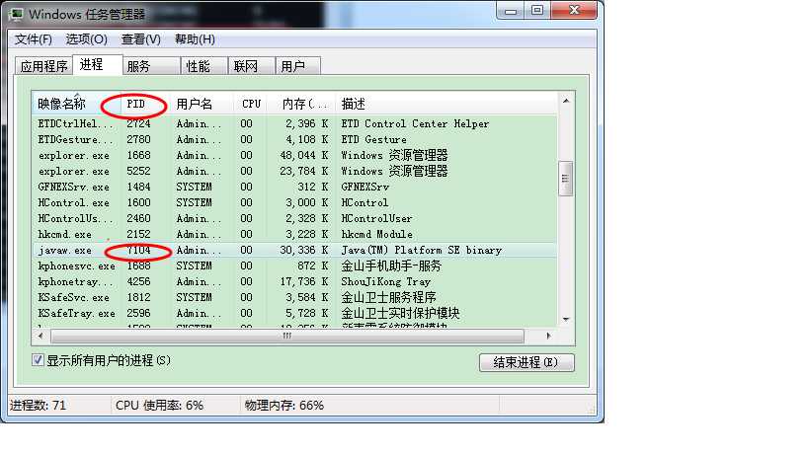This screenshot has height=454, width=809.
Task: Open the 性能 tab
Action: (x=203, y=66)
